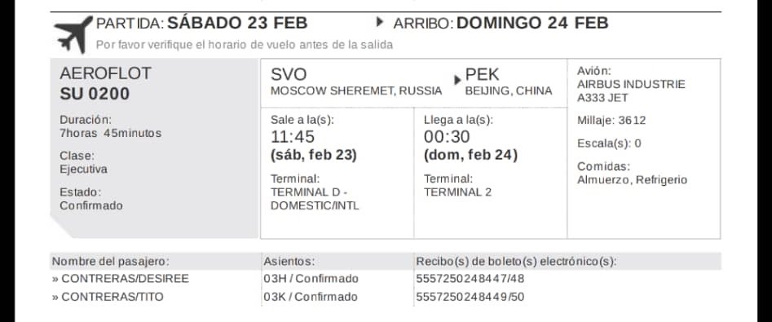Viewport: 772px width, 322px height.
Task: Select the SU 0200 flight number
Action: [95, 94]
